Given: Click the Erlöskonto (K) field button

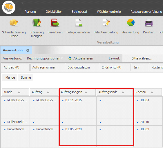Looking at the screenshot, I should [115, 67].
